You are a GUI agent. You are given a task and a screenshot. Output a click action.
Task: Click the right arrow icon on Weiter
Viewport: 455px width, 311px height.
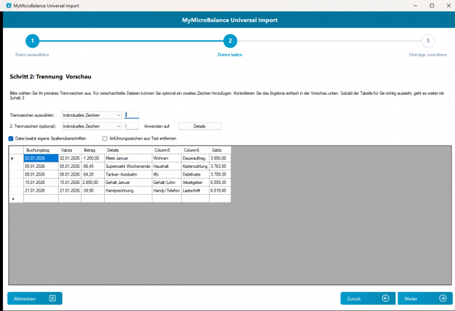(x=443, y=298)
